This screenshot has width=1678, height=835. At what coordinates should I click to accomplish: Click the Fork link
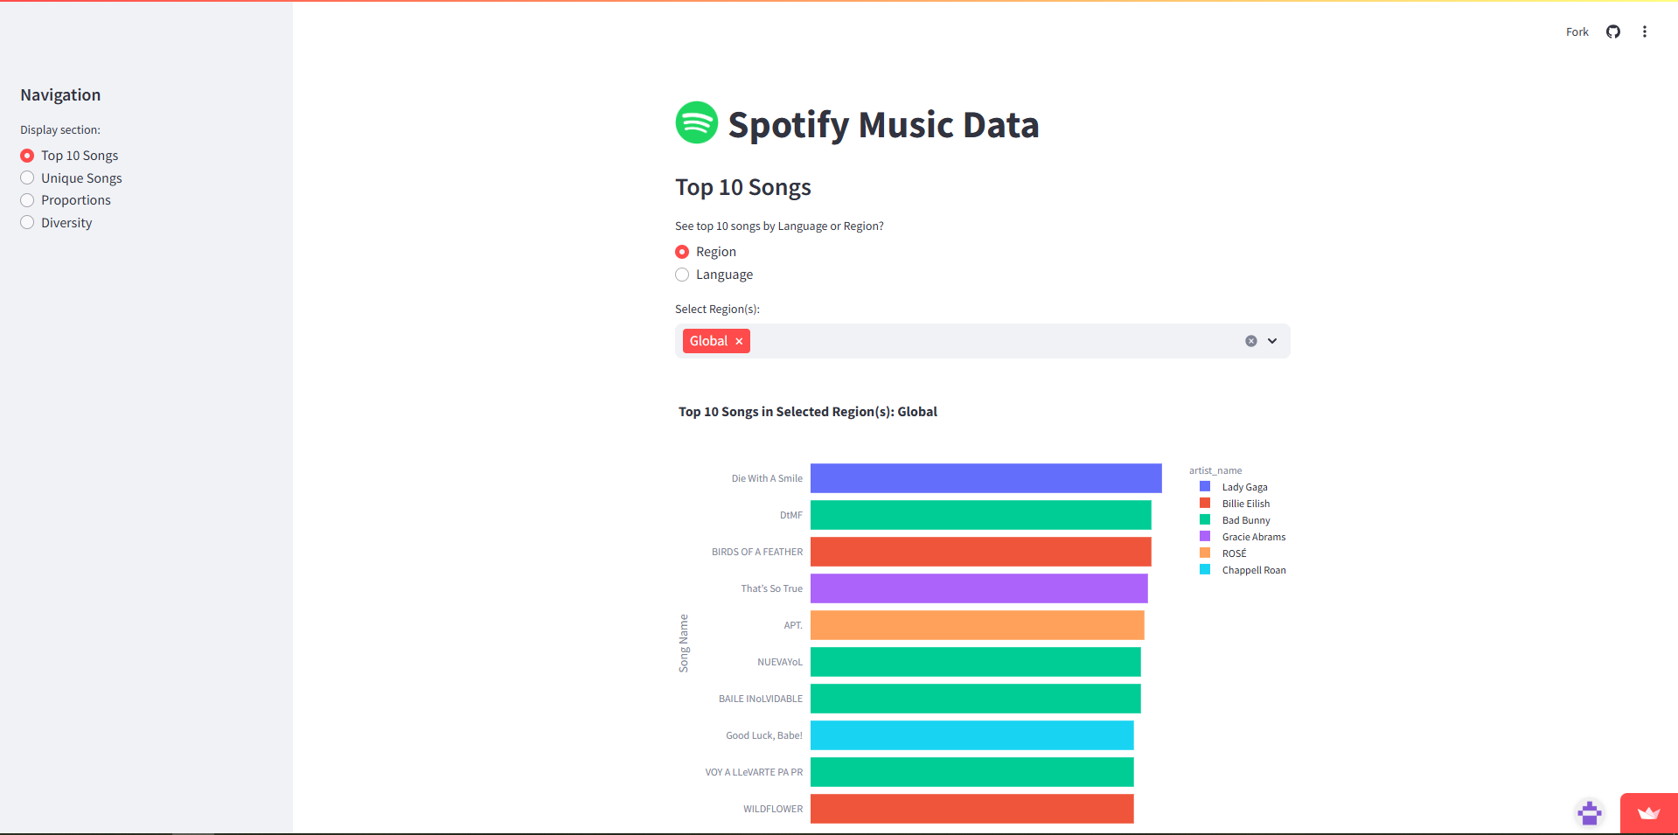pos(1577,31)
